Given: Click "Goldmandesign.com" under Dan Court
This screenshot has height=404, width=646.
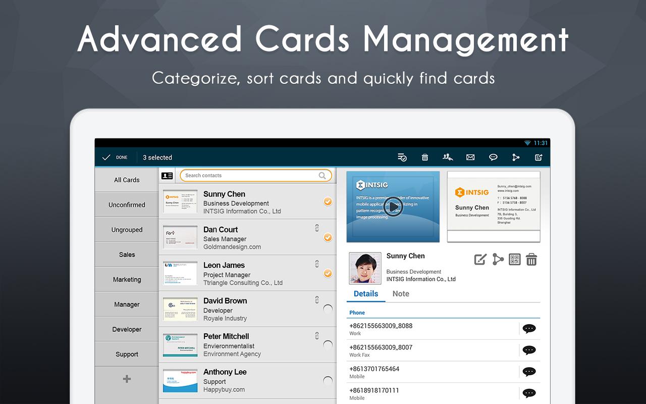Looking at the screenshot, I should (x=232, y=247).
